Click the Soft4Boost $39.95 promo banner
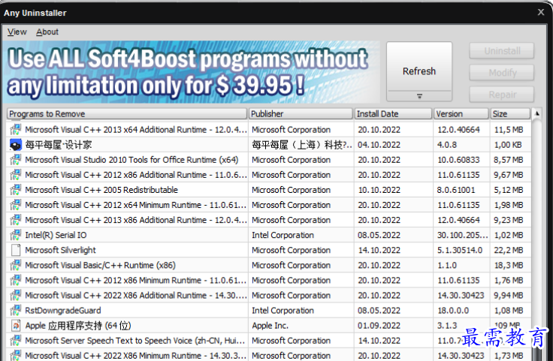Image resolution: width=553 pixels, height=361 pixels. (x=191, y=72)
